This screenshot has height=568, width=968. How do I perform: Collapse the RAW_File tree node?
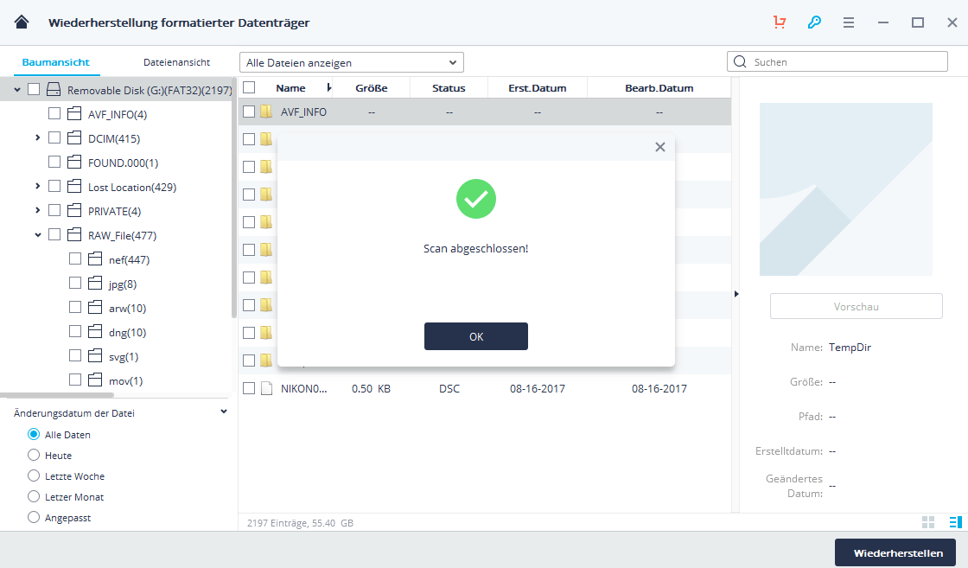(38, 235)
